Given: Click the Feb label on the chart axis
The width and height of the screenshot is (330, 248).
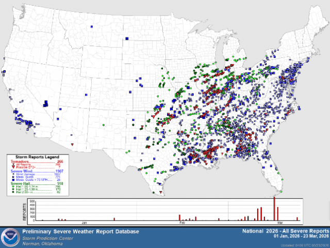Looking at the screenshot, I should pyautogui.click(x=181, y=223).
